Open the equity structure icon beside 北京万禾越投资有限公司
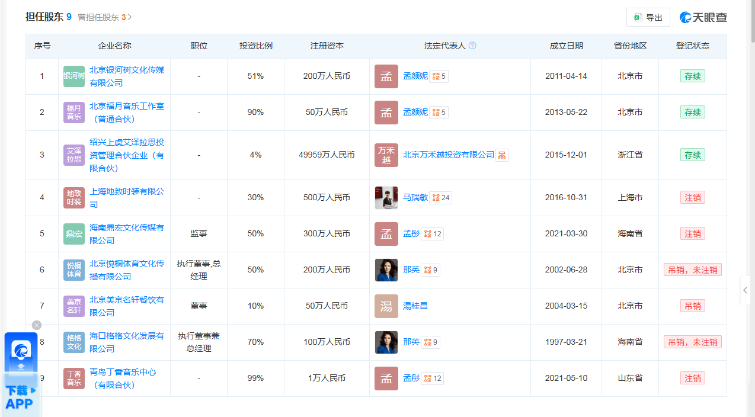755x417 pixels. (502, 155)
